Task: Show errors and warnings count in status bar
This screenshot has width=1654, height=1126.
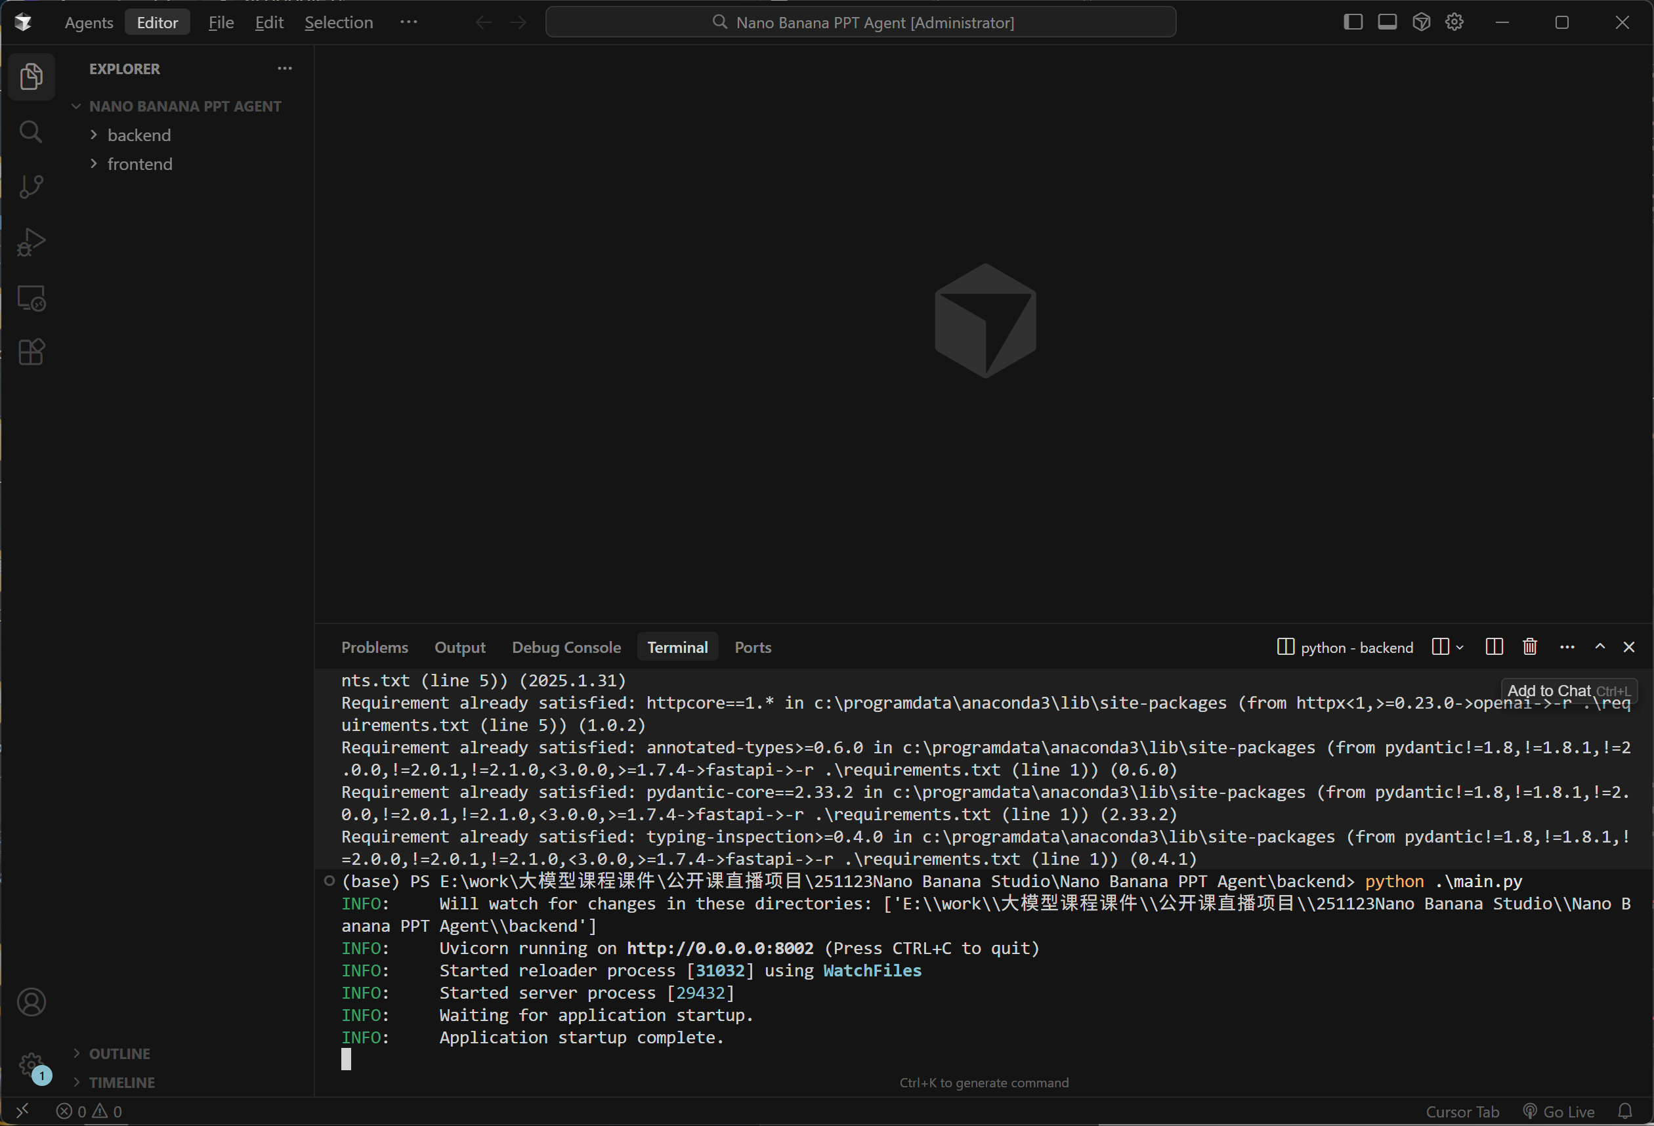Action: click(x=90, y=1111)
